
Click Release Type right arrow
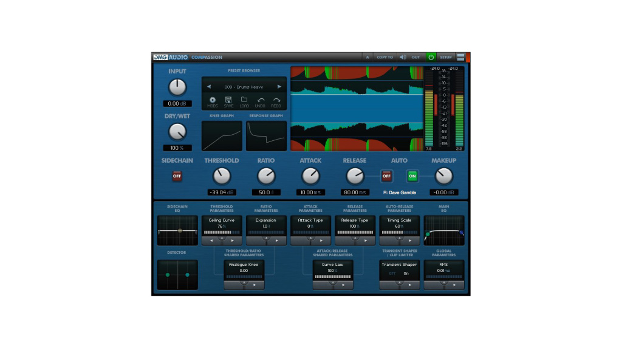366,240
